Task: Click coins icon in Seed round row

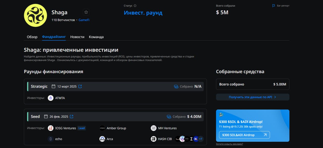Action: [x=169, y=116]
